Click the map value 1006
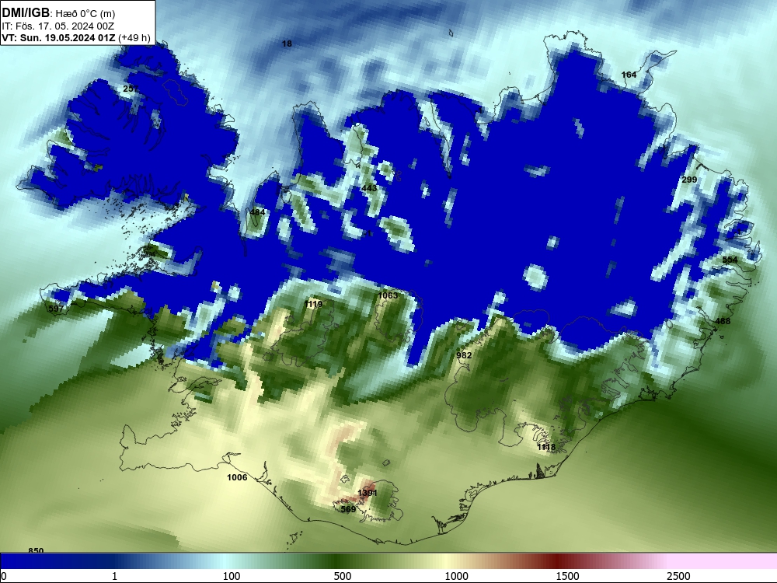Image resolution: width=777 pixels, height=583 pixels. [237, 477]
